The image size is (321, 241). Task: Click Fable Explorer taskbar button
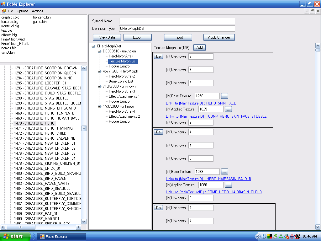(61, 237)
